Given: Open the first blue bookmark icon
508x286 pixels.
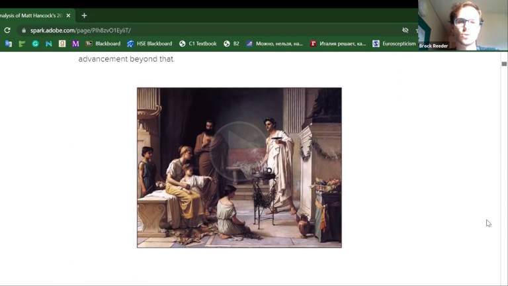Looking at the screenshot, I should pyautogui.click(x=9, y=44).
